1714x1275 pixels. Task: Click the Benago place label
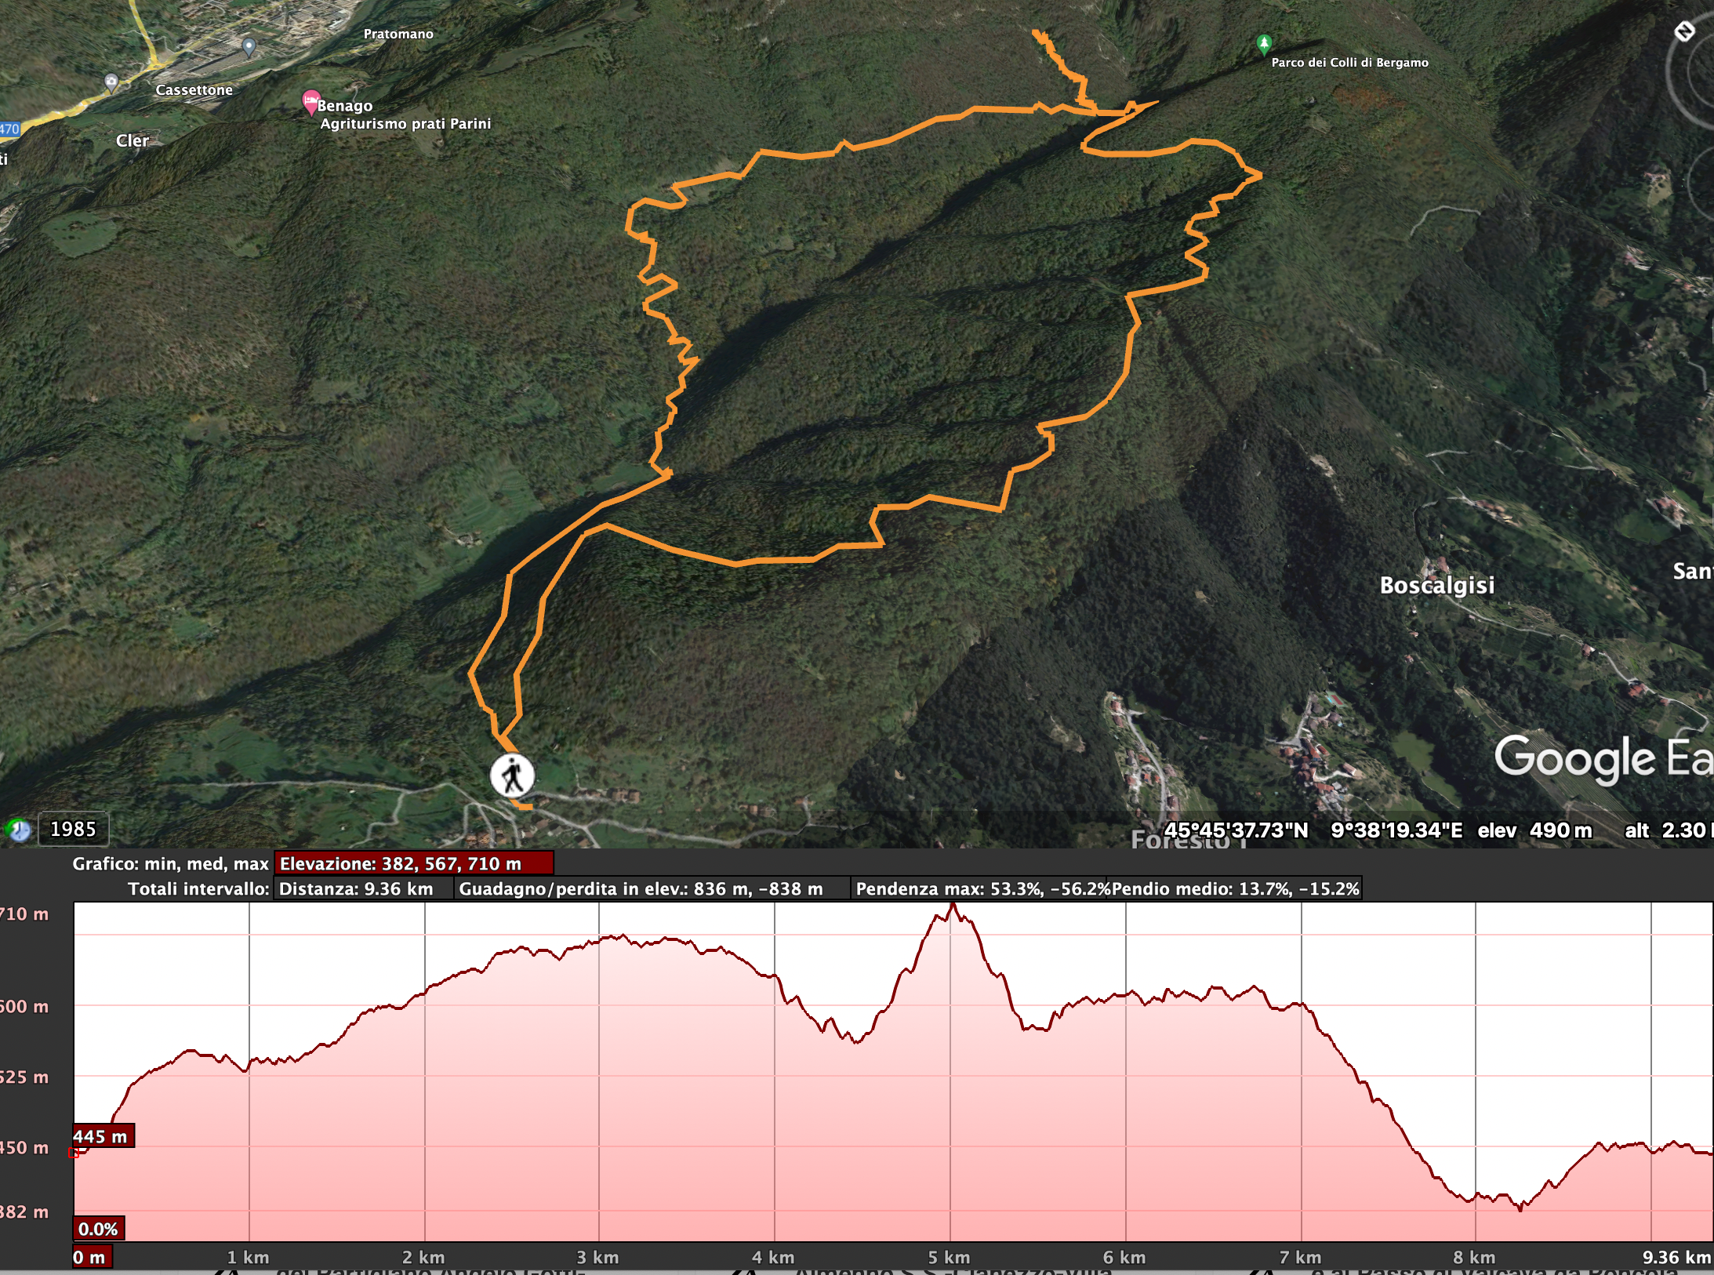click(x=345, y=105)
